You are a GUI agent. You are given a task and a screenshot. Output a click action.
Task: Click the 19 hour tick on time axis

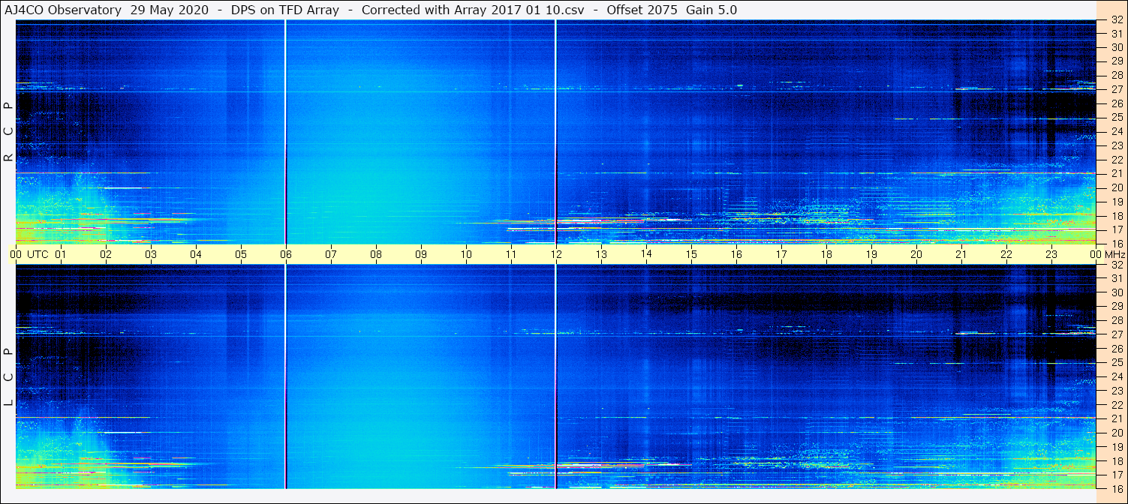[x=871, y=254]
